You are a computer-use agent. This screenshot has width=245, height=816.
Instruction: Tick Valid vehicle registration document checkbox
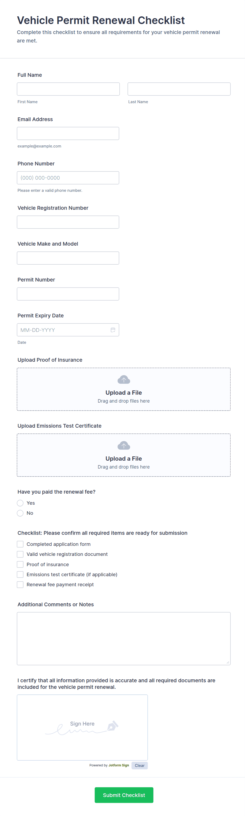coord(20,554)
